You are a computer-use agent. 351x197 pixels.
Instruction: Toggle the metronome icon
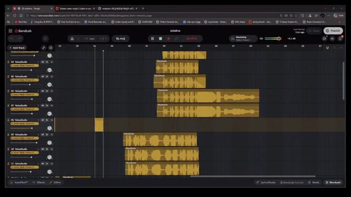[x=72, y=39]
